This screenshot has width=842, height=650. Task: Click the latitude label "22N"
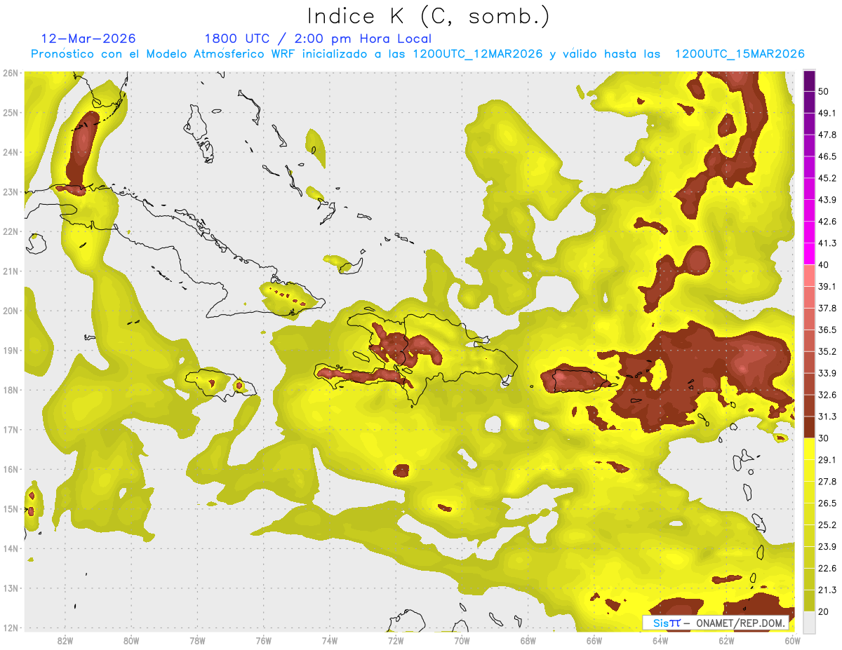tap(11, 231)
